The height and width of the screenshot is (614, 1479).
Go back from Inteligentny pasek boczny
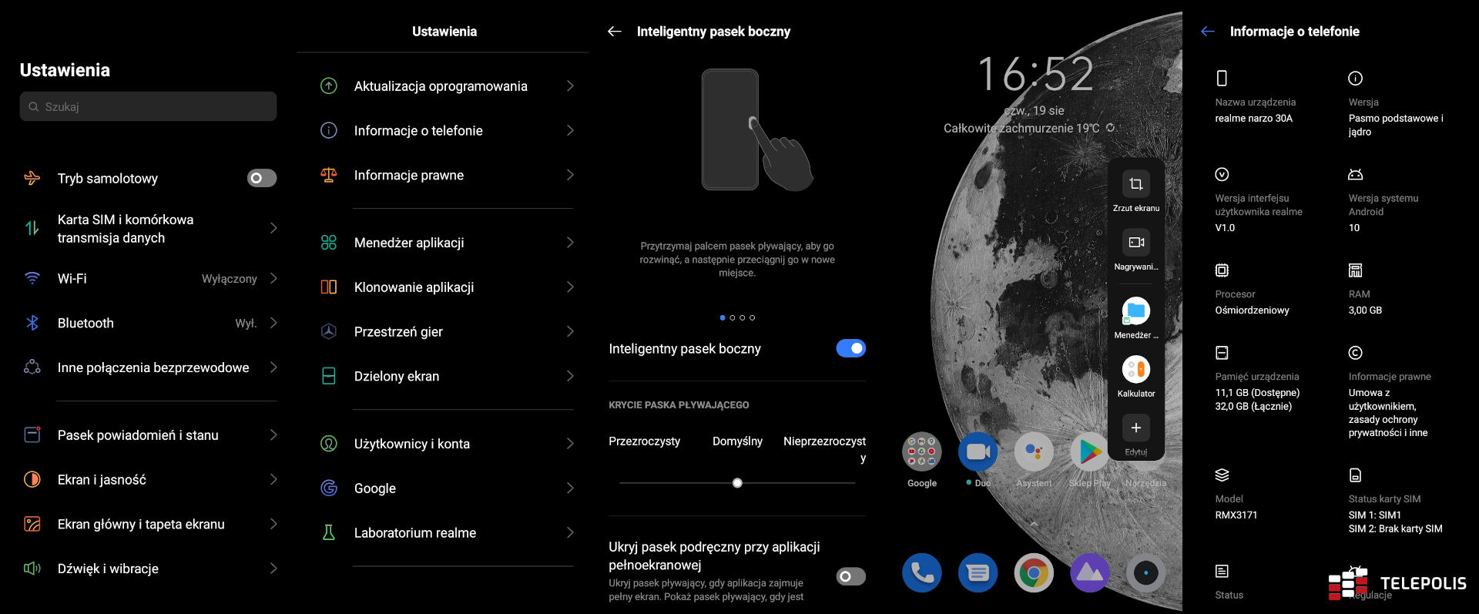[614, 32]
